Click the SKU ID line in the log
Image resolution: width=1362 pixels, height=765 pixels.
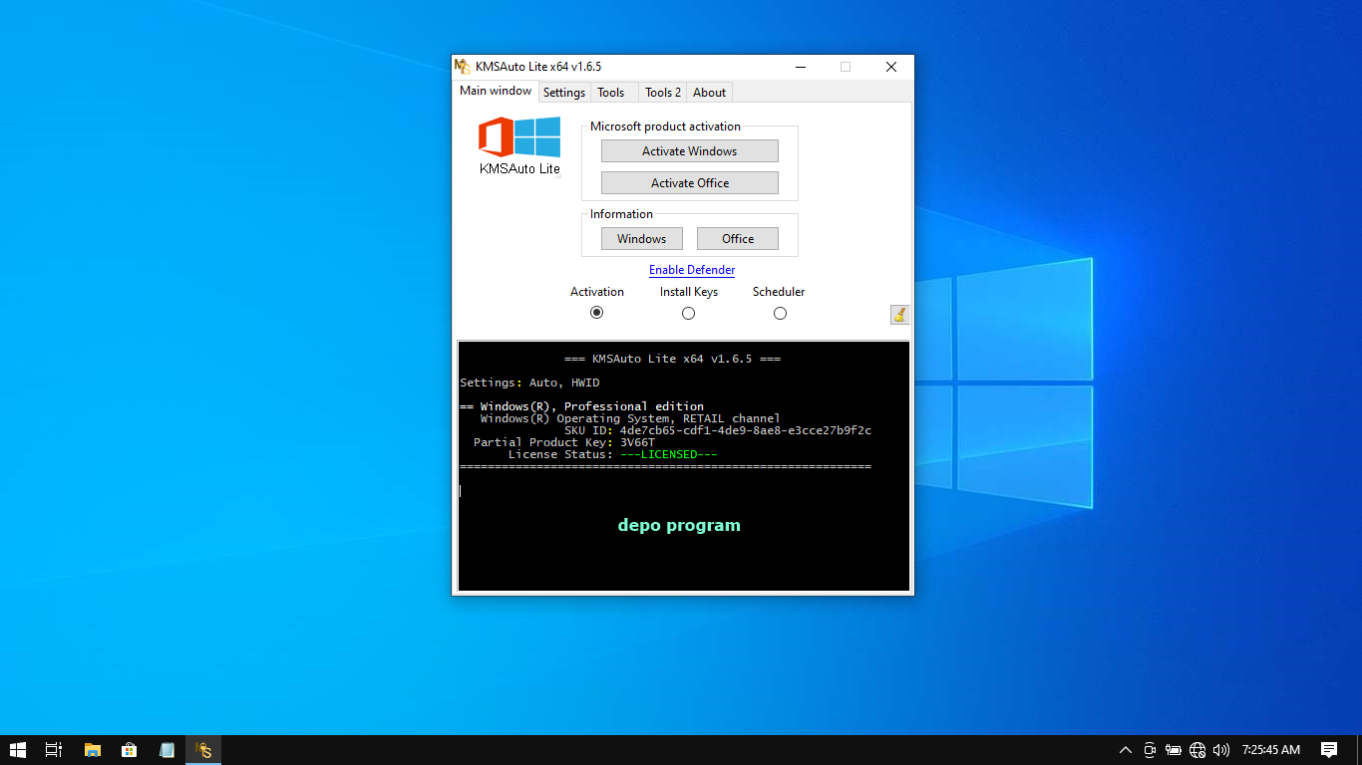click(718, 430)
